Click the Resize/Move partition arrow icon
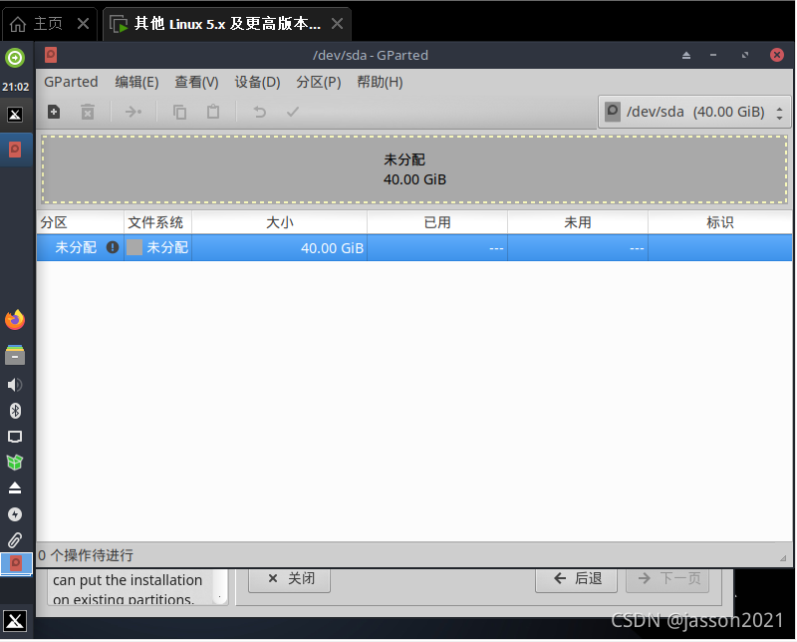 coord(133,112)
